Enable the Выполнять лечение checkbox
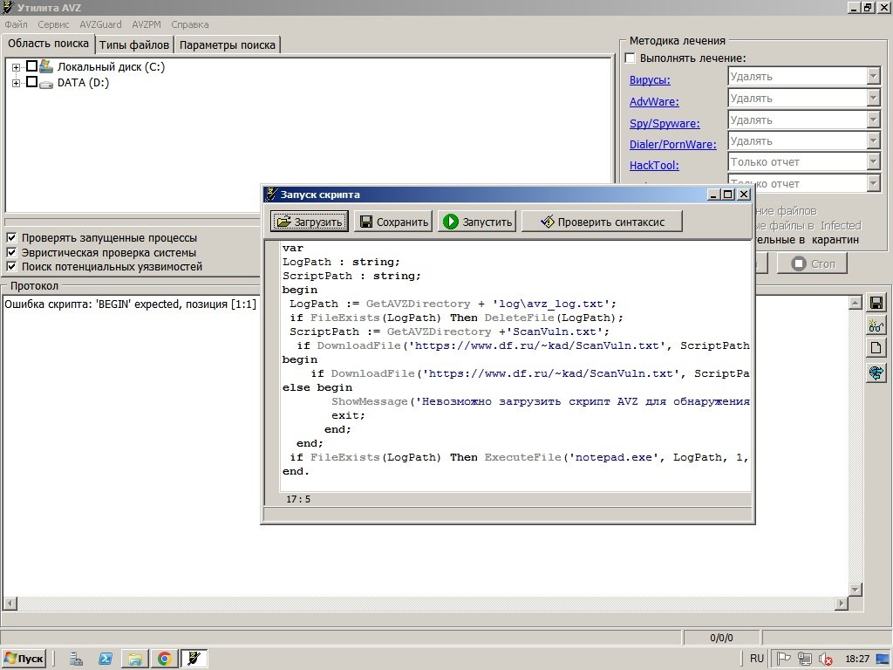 click(x=631, y=58)
